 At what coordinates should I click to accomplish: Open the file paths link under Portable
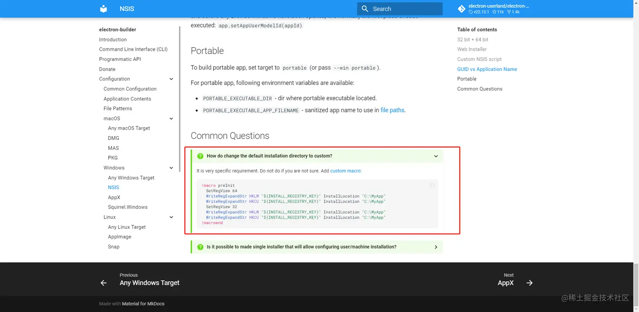[x=392, y=110]
